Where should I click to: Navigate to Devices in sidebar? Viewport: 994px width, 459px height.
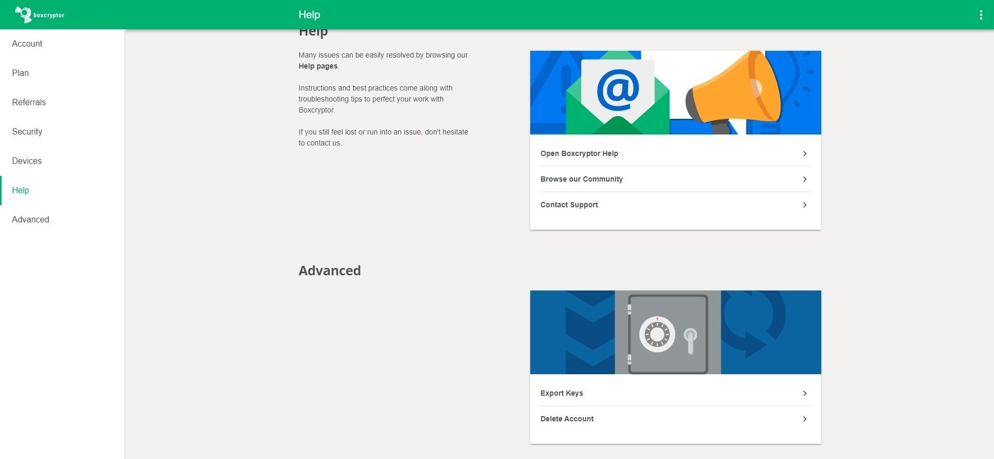[x=62, y=161]
